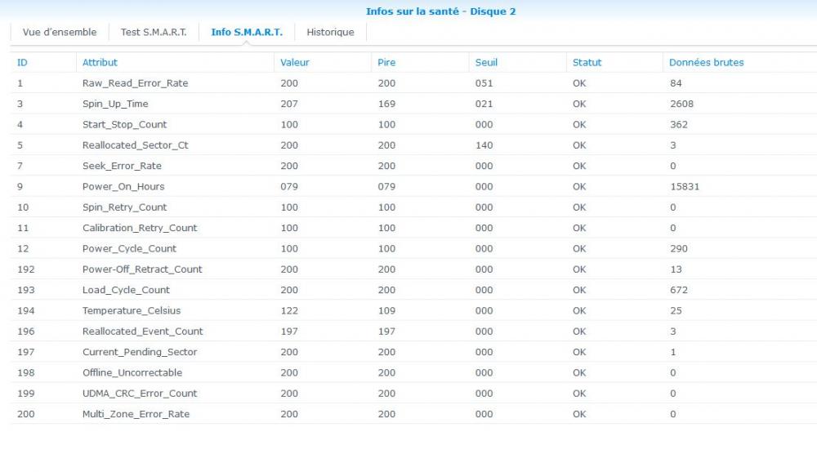817x472 pixels.
Task: Select the Reallocated_Sector_Ct attribute
Action: pyautogui.click(x=135, y=145)
